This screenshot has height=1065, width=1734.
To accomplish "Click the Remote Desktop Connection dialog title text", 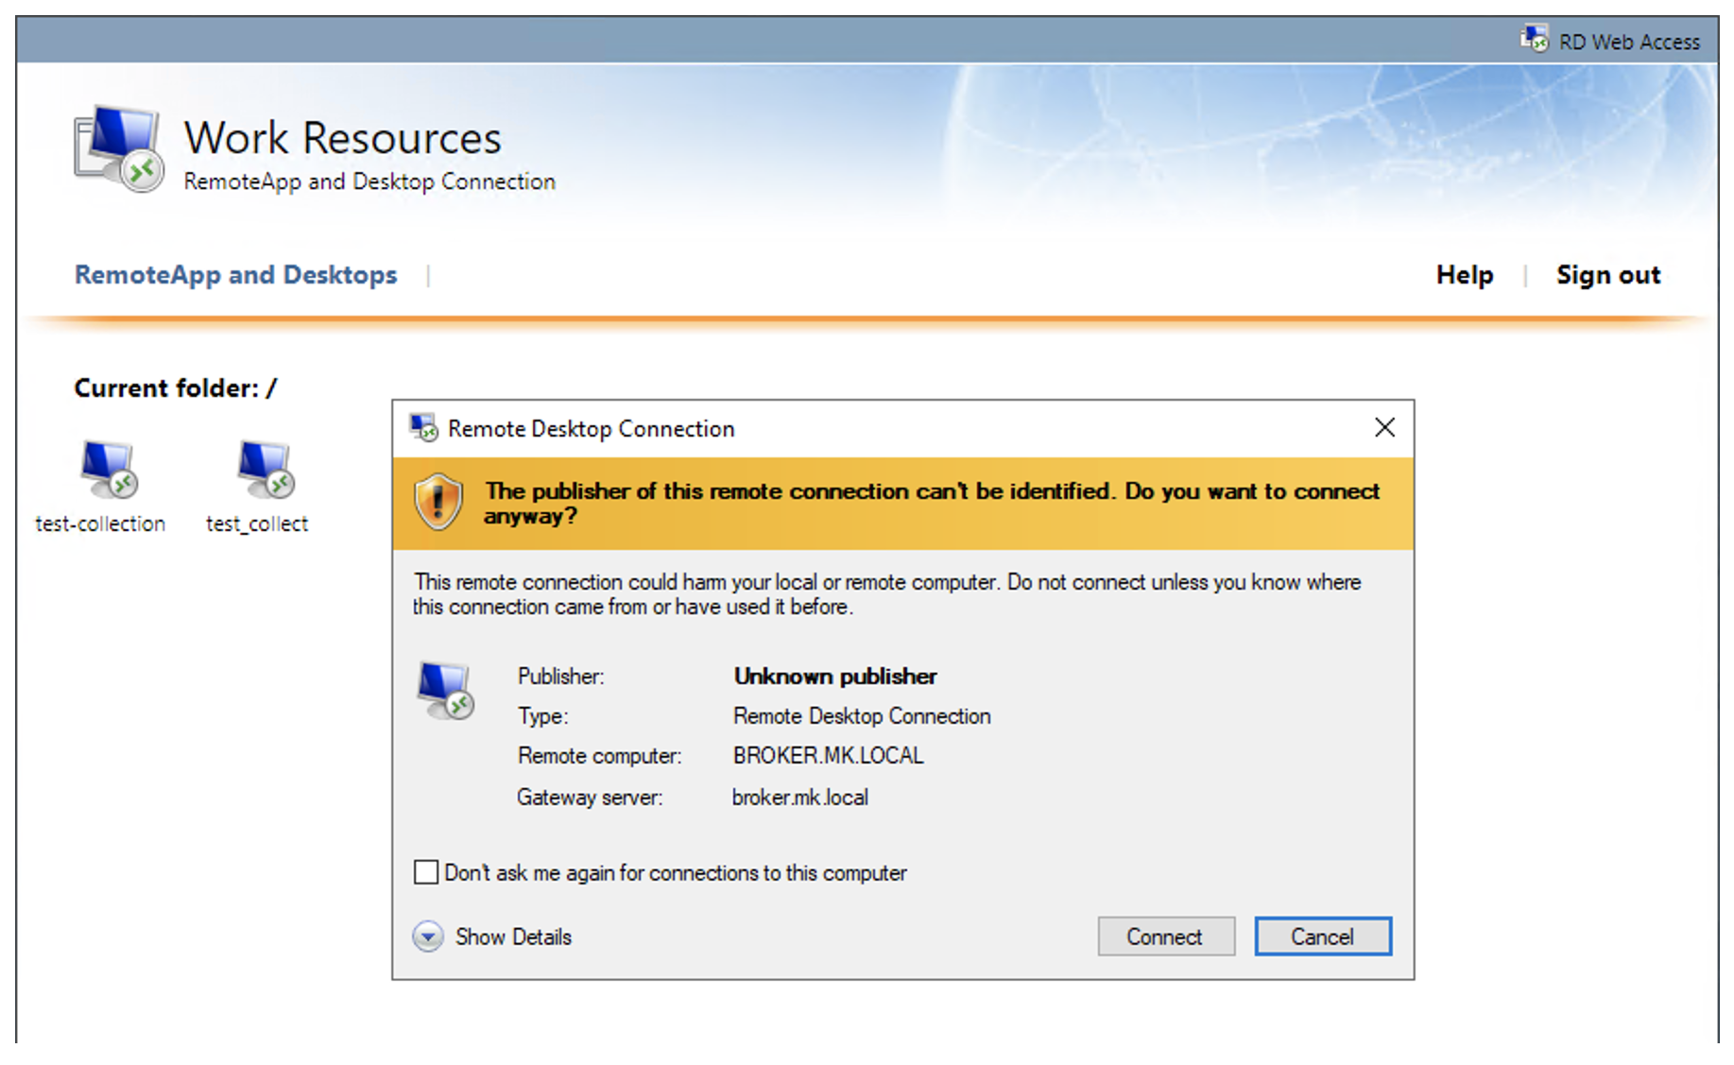I will click(591, 429).
